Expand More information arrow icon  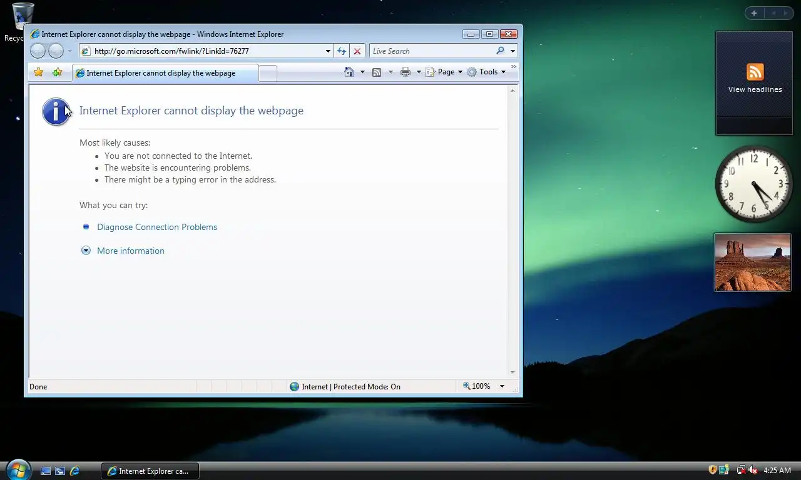pyautogui.click(x=86, y=251)
